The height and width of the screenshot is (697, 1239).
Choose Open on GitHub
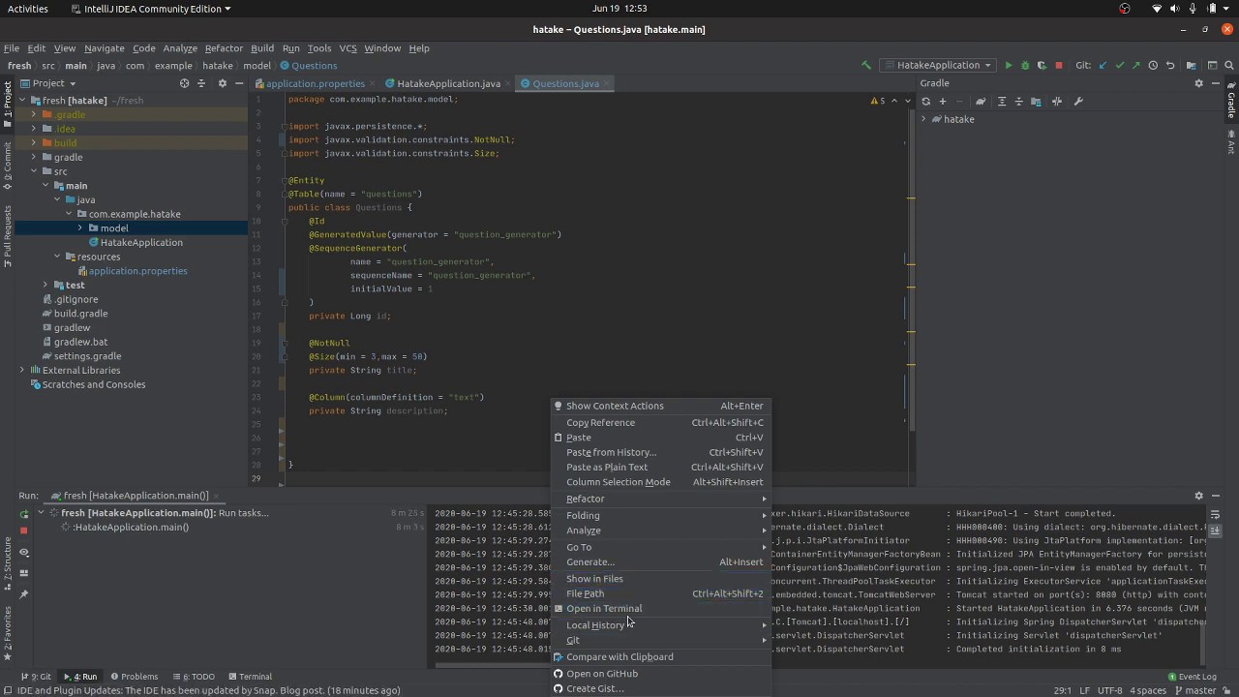(661, 674)
